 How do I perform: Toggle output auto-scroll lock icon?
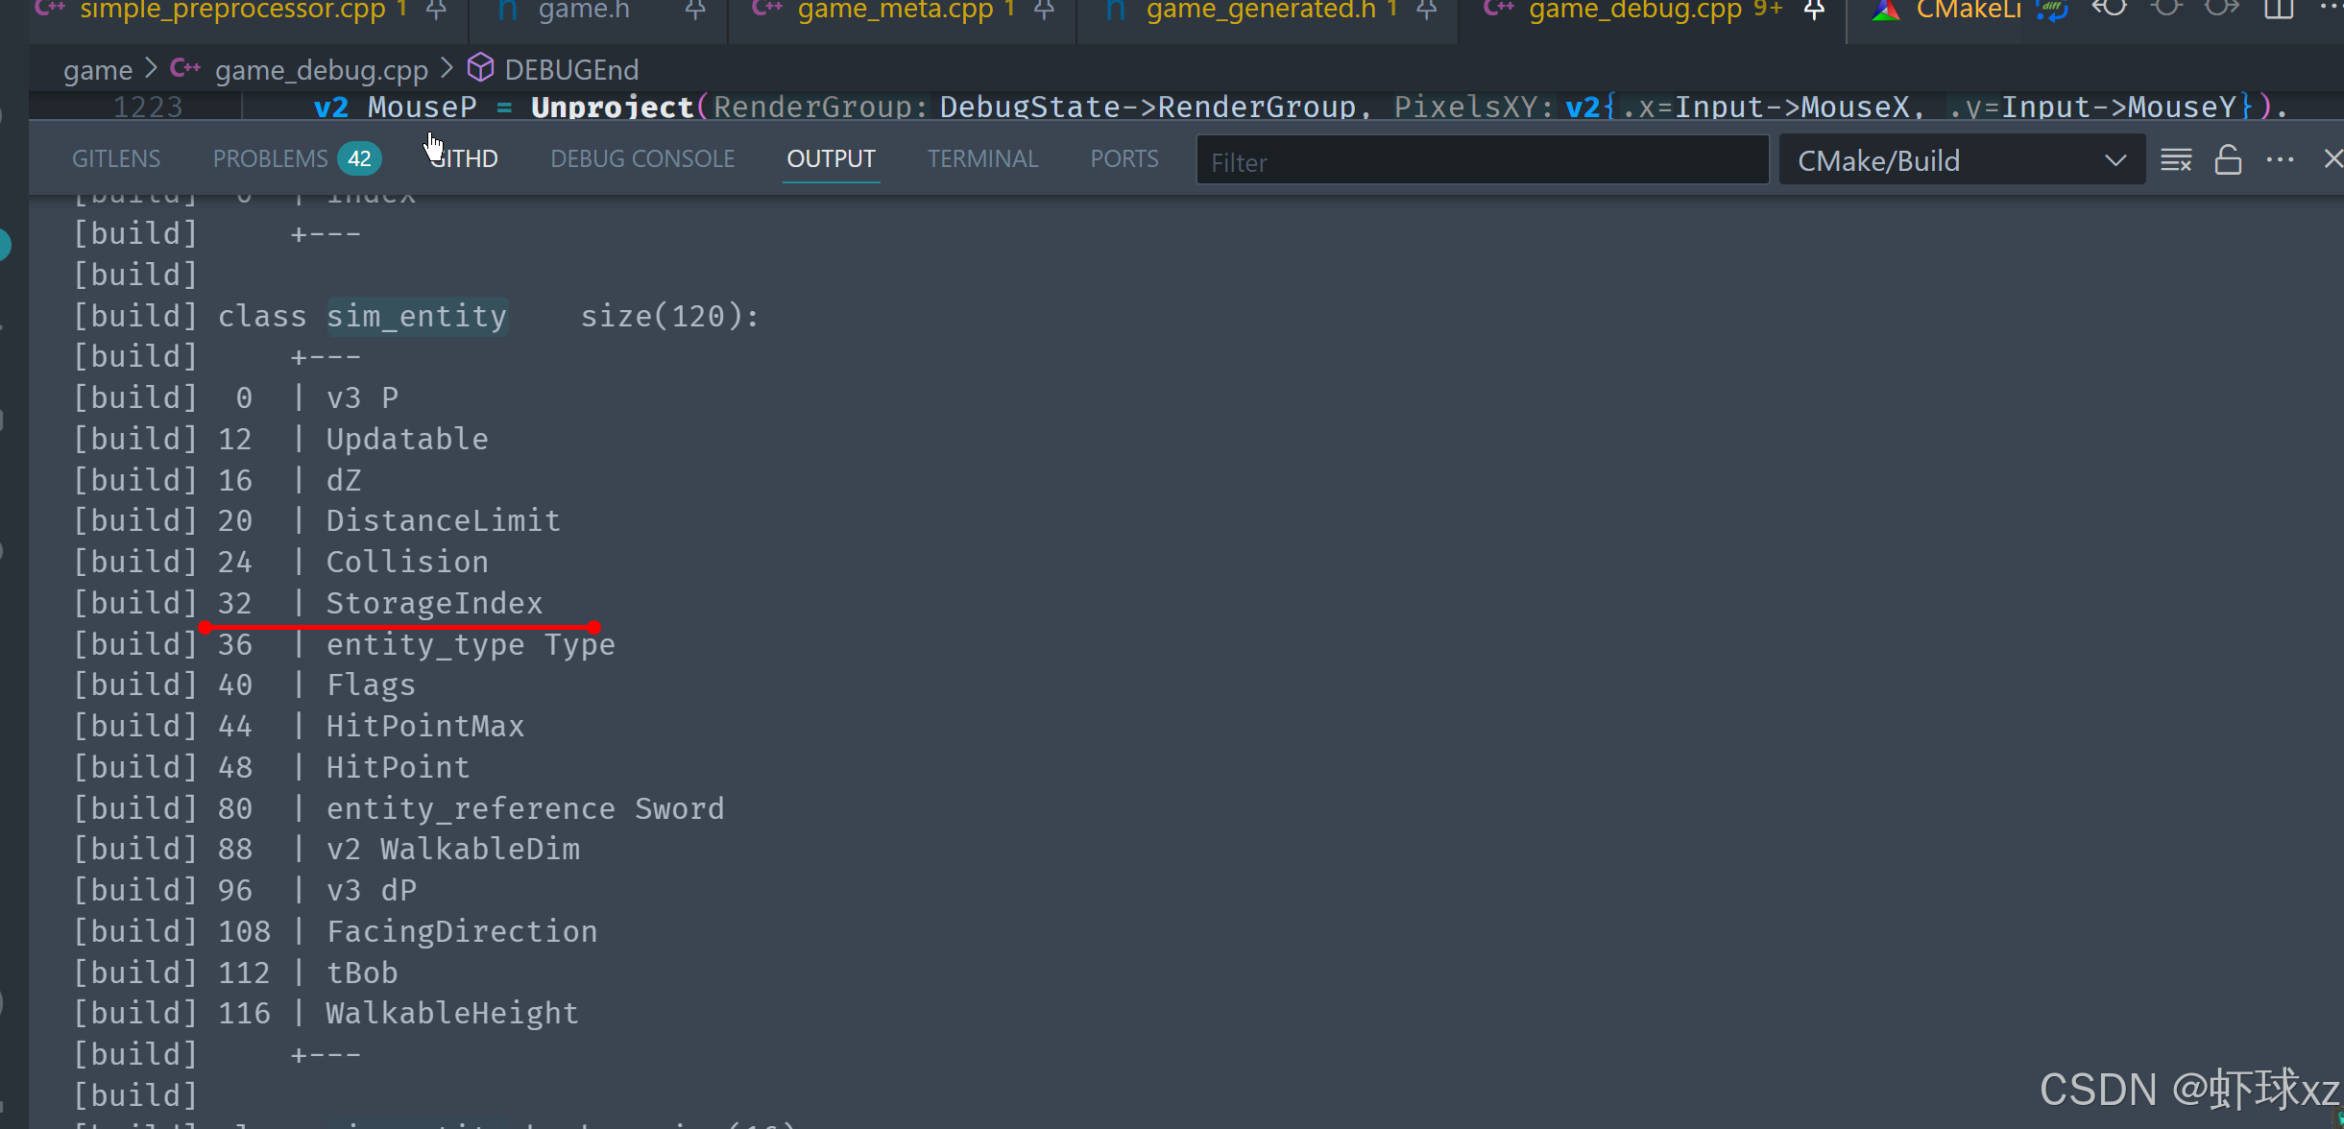point(2228,160)
